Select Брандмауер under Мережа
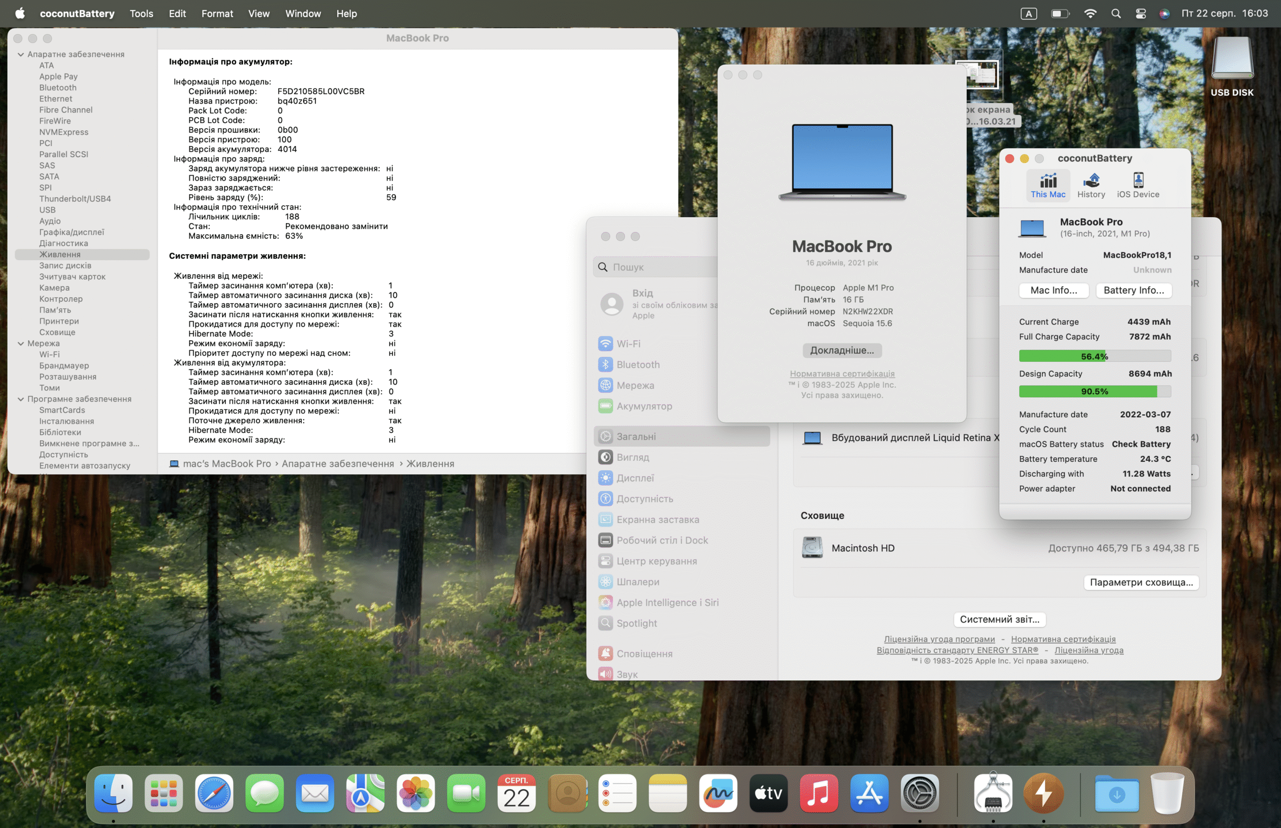The width and height of the screenshot is (1281, 828). pos(64,366)
